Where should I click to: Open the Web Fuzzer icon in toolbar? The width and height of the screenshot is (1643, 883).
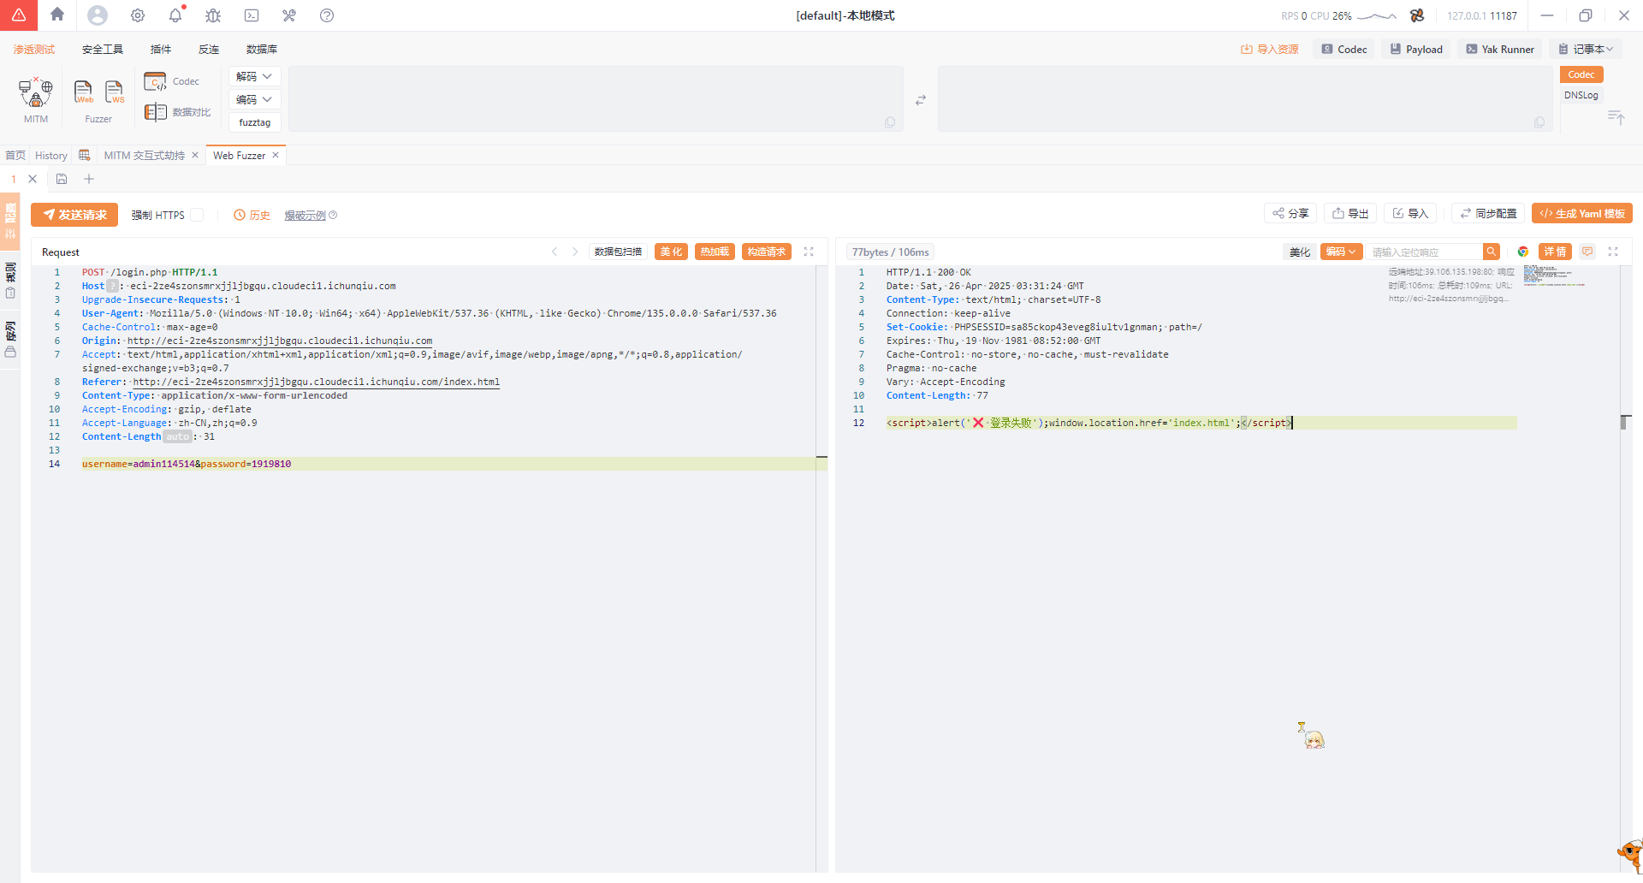click(x=84, y=92)
